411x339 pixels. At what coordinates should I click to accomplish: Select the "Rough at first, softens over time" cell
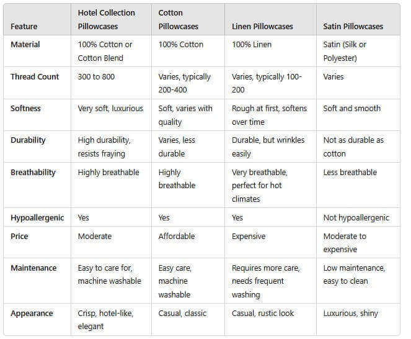point(269,115)
